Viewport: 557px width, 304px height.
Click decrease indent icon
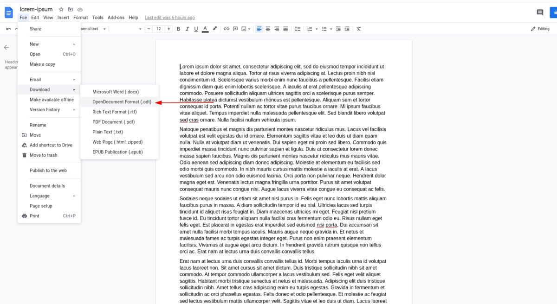pos(338,29)
